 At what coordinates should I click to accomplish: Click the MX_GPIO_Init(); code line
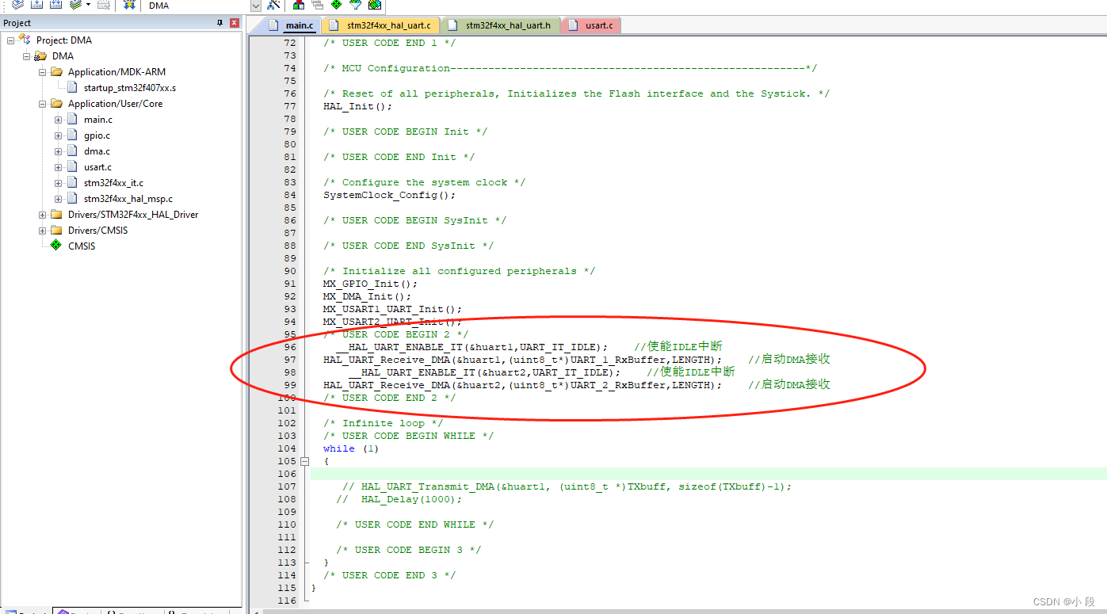tap(370, 284)
